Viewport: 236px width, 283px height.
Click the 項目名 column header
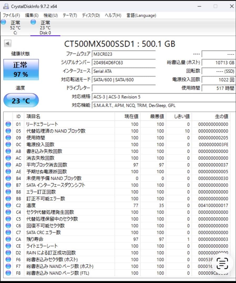tap(69, 116)
